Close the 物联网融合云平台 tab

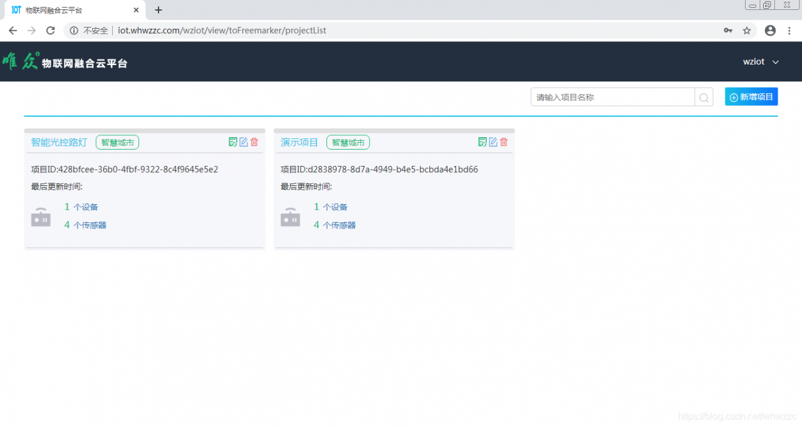click(137, 10)
